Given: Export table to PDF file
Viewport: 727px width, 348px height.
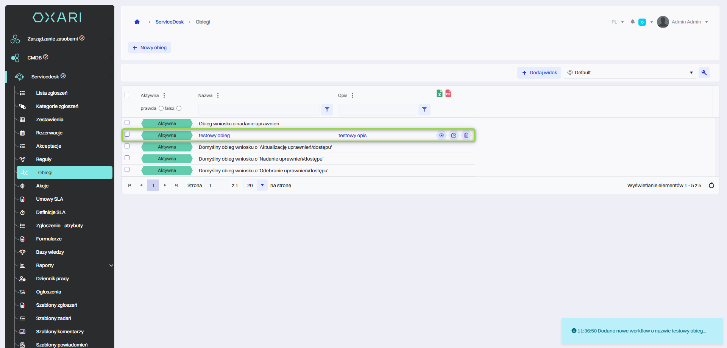Looking at the screenshot, I should pyautogui.click(x=448, y=94).
